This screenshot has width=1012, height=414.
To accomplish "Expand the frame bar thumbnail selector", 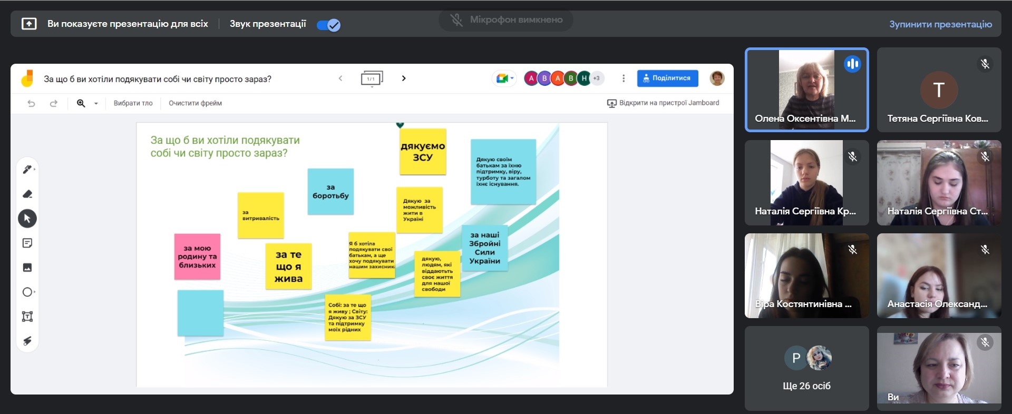I will pyautogui.click(x=372, y=79).
